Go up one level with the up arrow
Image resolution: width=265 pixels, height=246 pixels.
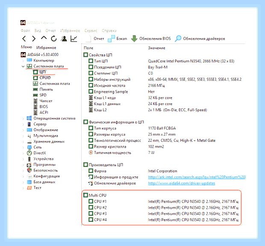tap(44, 38)
